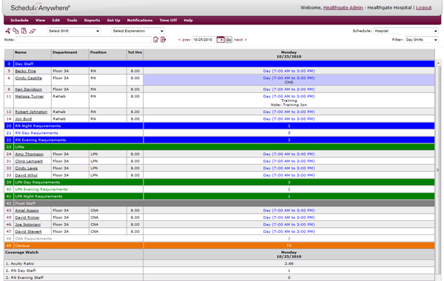Open the Reports menu
This screenshot has height=281, width=444.
click(x=92, y=20)
